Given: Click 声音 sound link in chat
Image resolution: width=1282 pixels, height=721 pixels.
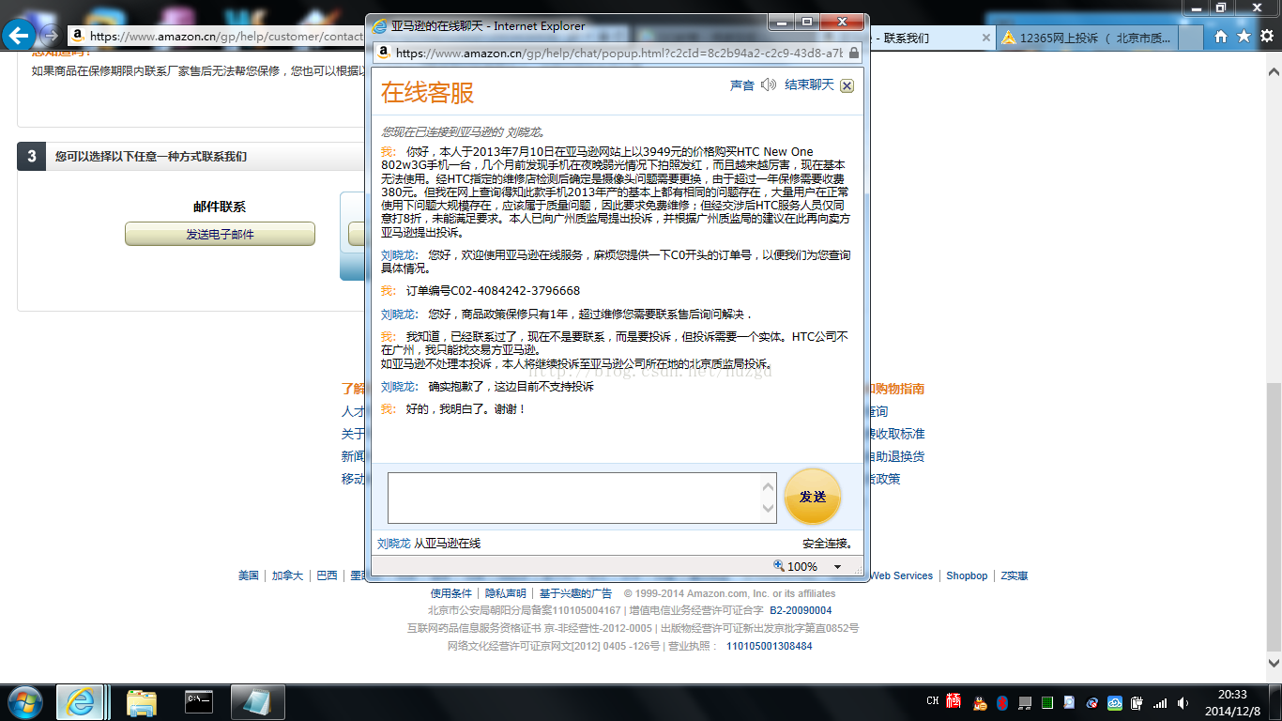Looking at the screenshot, I should (742, 85).
